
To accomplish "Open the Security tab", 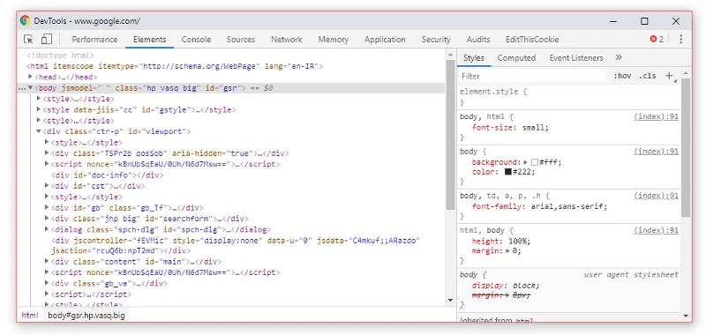I will point(436,40).
